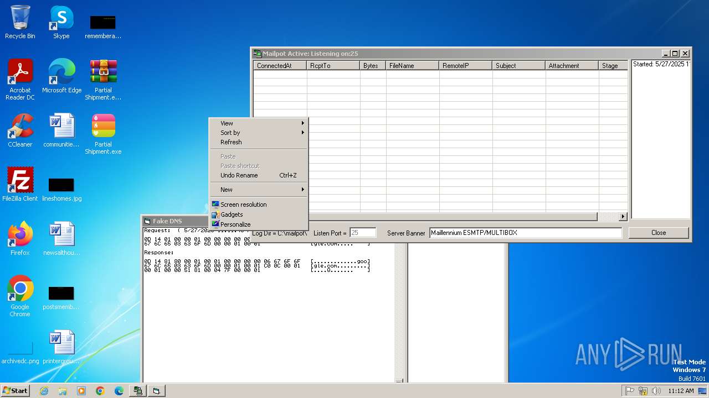Viewport: 709px width, 398px height.
Task: Choose Undo Rename in the context menu
Action: coord(258,175)
